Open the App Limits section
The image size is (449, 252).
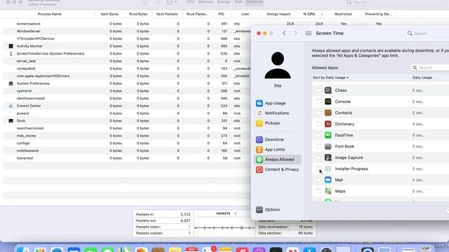[x=270, y=149]
